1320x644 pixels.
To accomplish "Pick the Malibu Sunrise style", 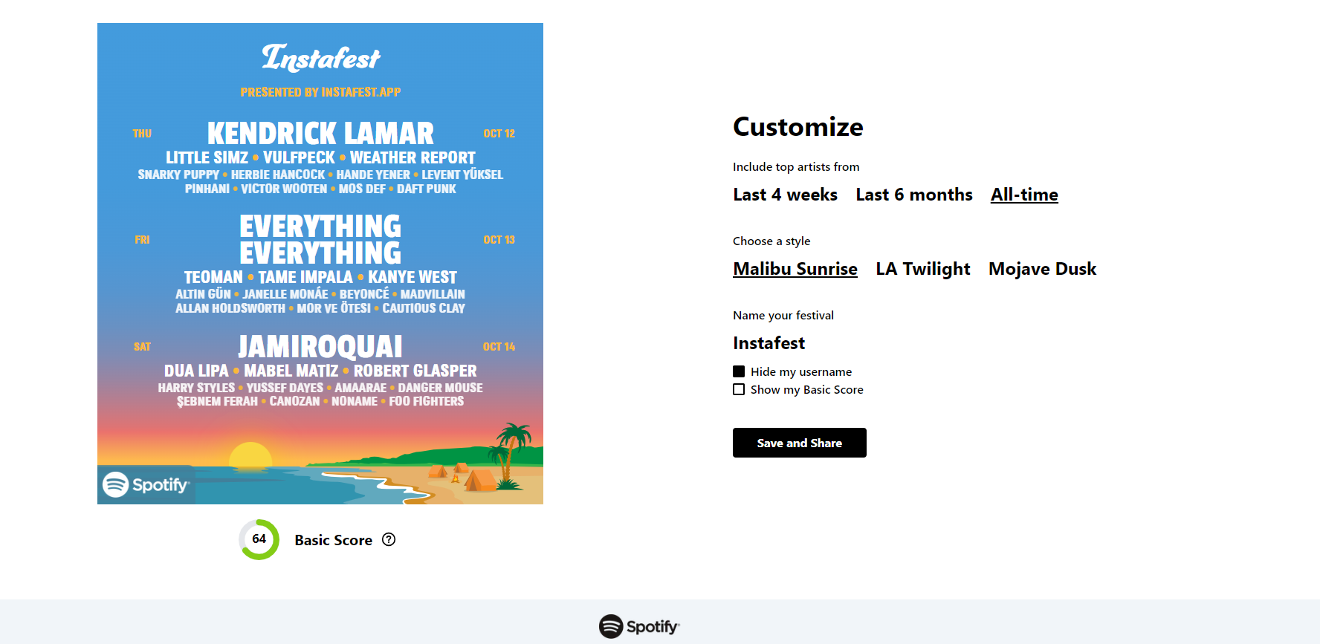I will [795, 269].
